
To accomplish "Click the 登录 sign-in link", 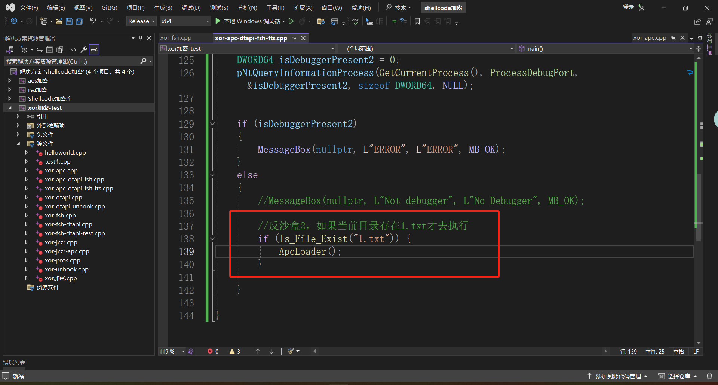I will tap(628, 7).
